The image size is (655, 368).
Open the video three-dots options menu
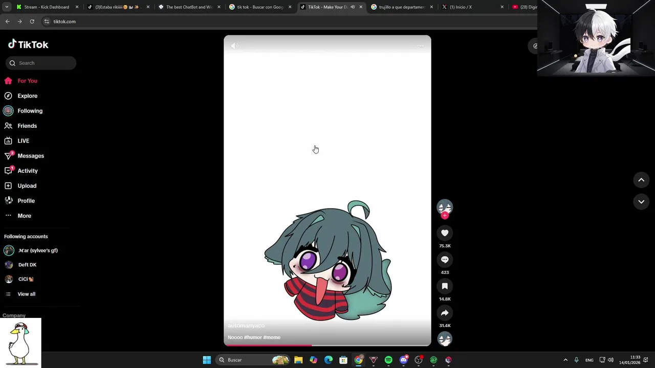[x=420, y=46]
